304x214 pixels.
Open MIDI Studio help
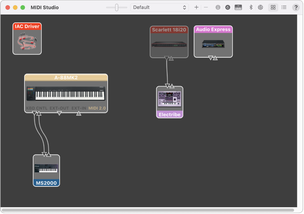[296, 7]
